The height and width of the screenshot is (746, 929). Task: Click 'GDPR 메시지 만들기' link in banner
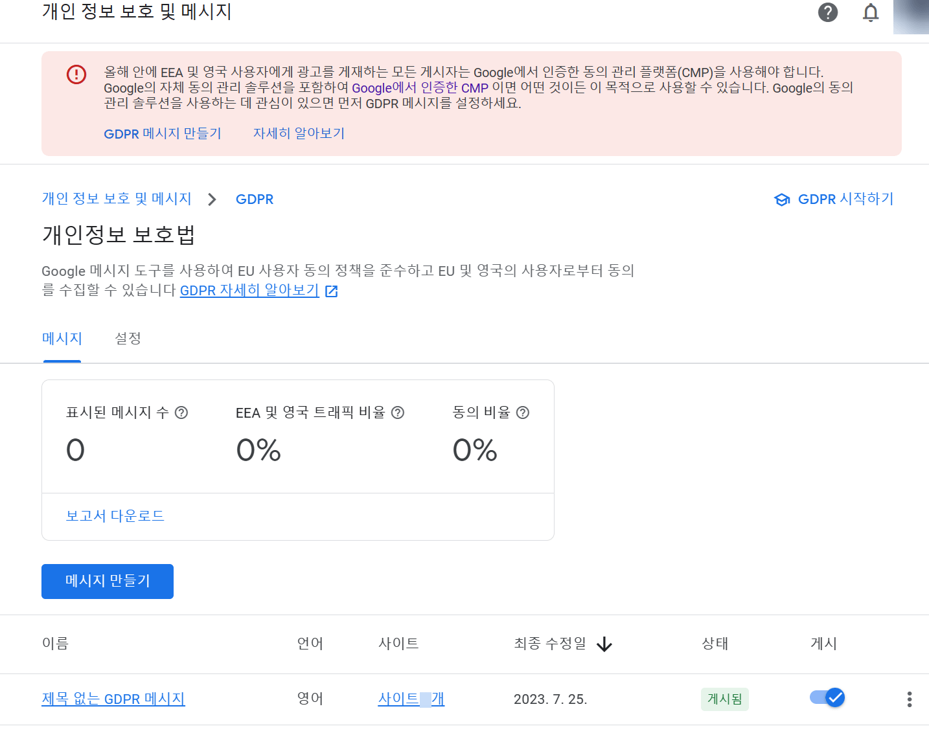[x=163, y=133]
